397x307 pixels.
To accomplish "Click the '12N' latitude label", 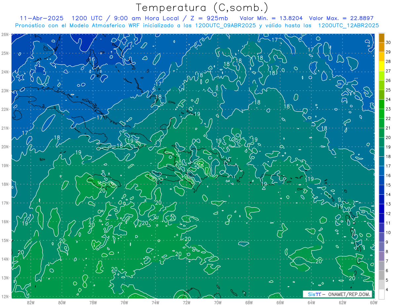I will (5, 296).
